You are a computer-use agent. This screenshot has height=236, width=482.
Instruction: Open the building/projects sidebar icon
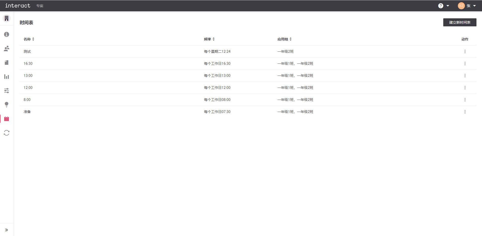tap(7, 18)
